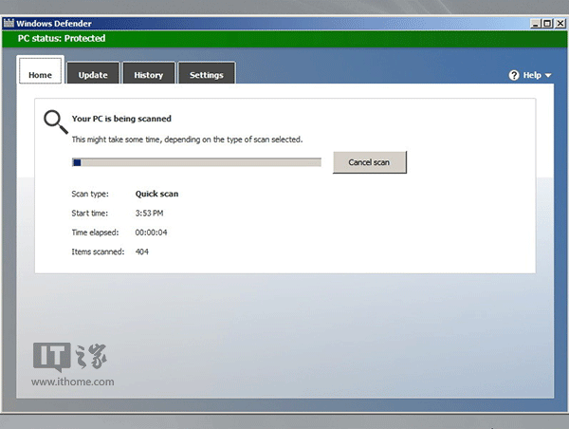Click the Help question mark icon
The height and width of the screenshot is (429, 569).
tap(514, 75)
